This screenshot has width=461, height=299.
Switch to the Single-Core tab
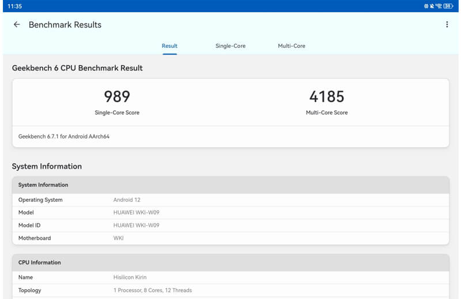[x=230, y=46]
